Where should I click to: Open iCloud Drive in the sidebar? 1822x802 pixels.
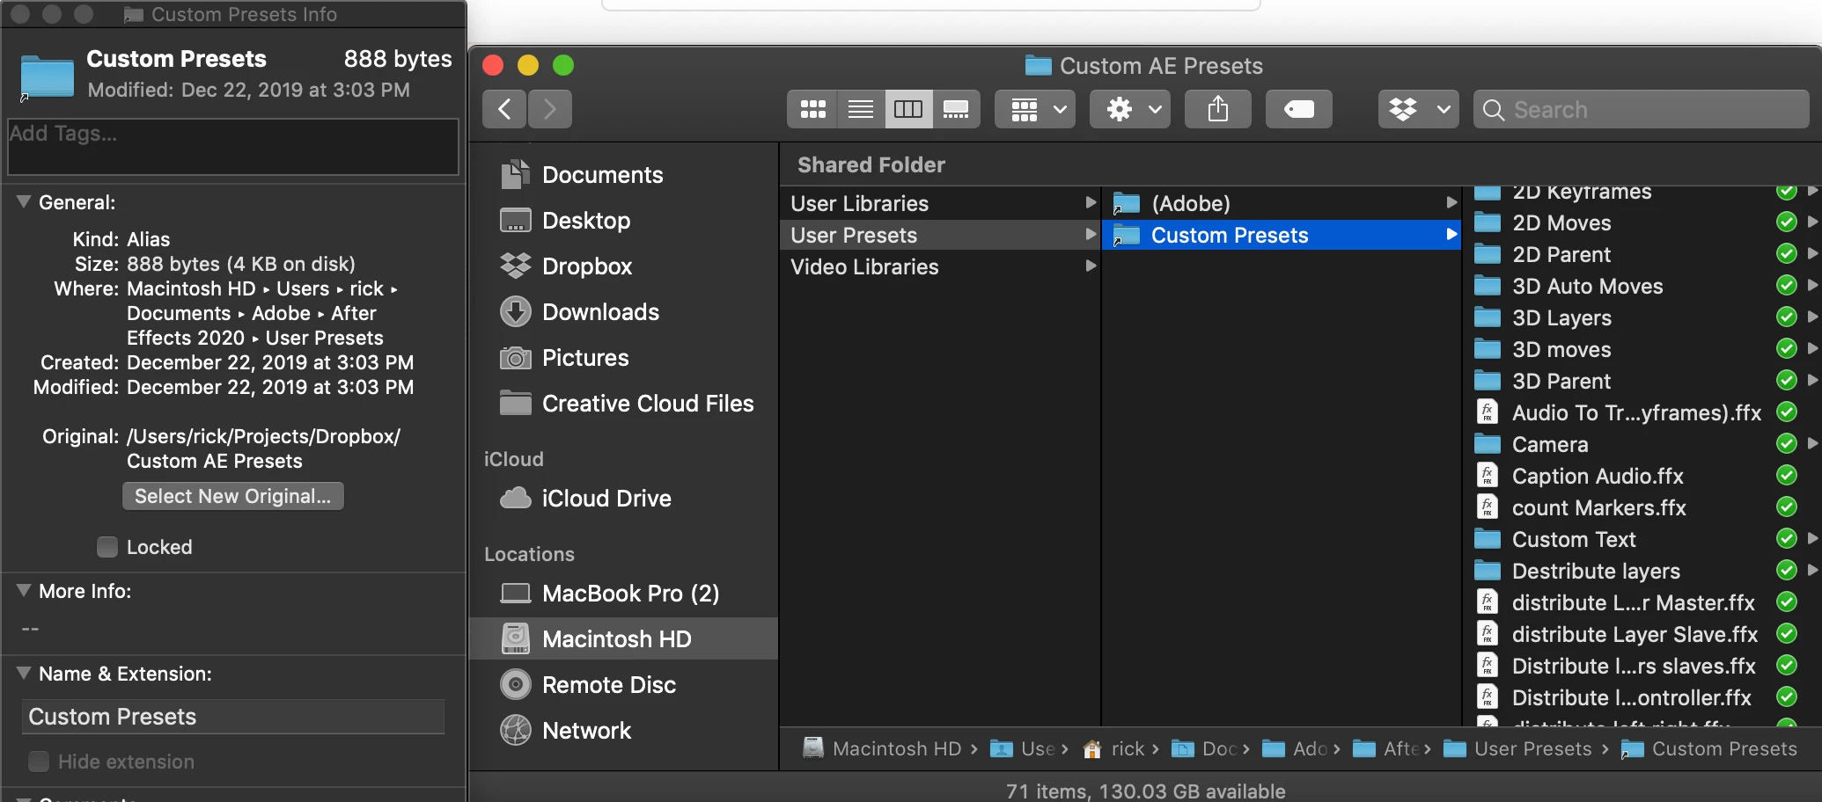tap(623, 498)
